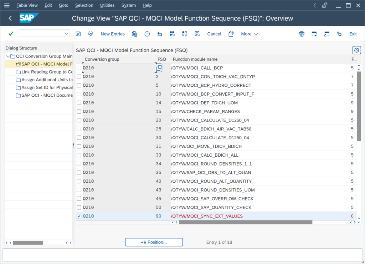Click the Undo Change arrow icon

point(160,34)
